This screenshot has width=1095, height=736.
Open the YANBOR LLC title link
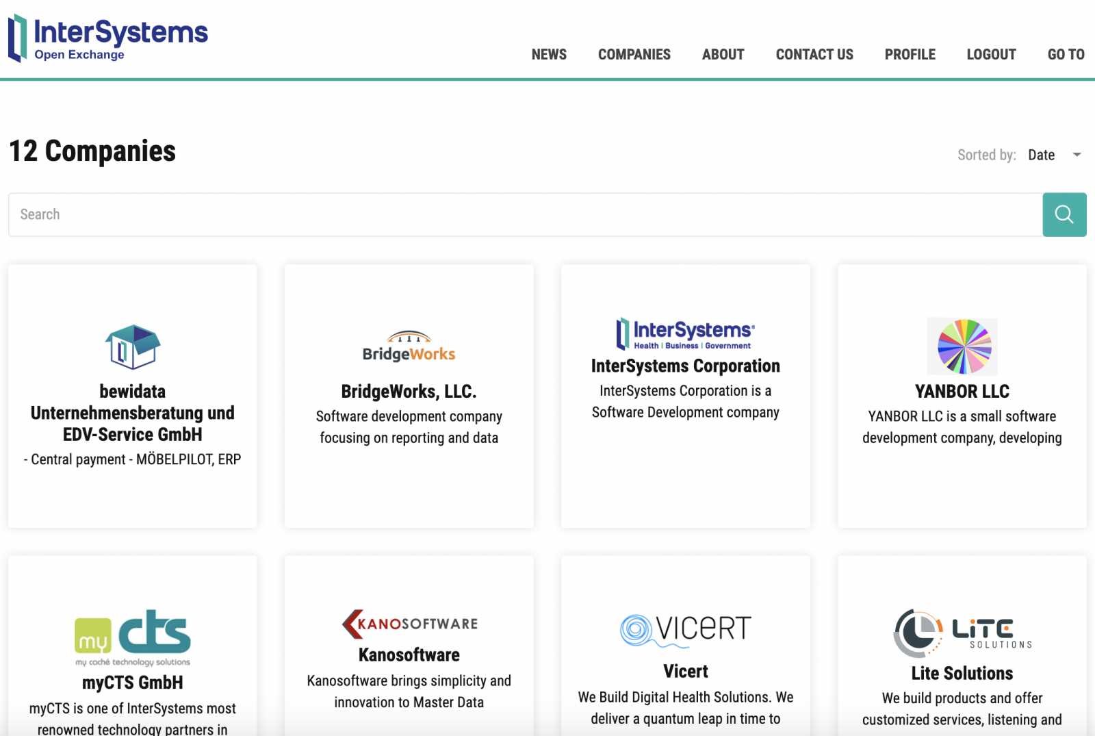tap(962, 391)
